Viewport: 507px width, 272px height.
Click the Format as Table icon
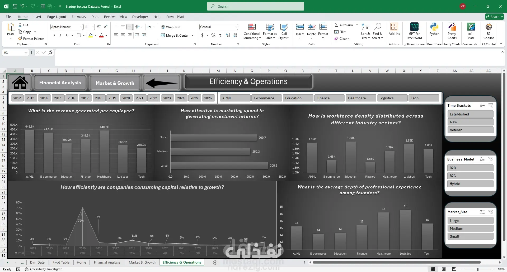270,27
